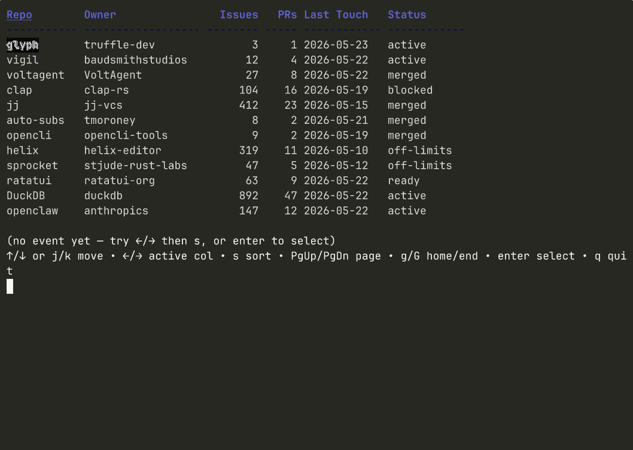Select the clap repo name
Screen dimensions: 633x450
point(19,90)
